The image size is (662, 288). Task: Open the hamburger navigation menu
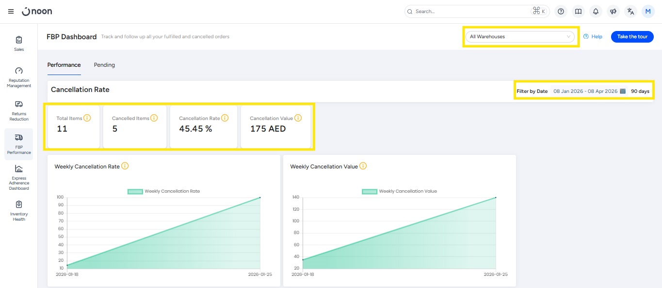coord(11,11)
